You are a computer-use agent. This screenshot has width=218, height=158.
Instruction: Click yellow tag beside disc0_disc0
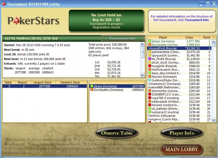150,63
